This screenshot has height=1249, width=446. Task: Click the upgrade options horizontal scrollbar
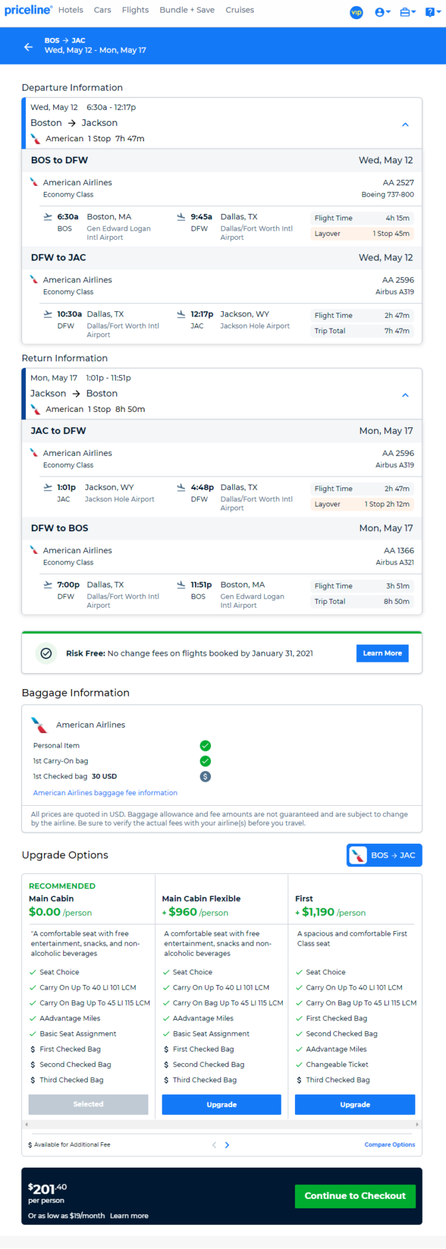(222, 1124)
